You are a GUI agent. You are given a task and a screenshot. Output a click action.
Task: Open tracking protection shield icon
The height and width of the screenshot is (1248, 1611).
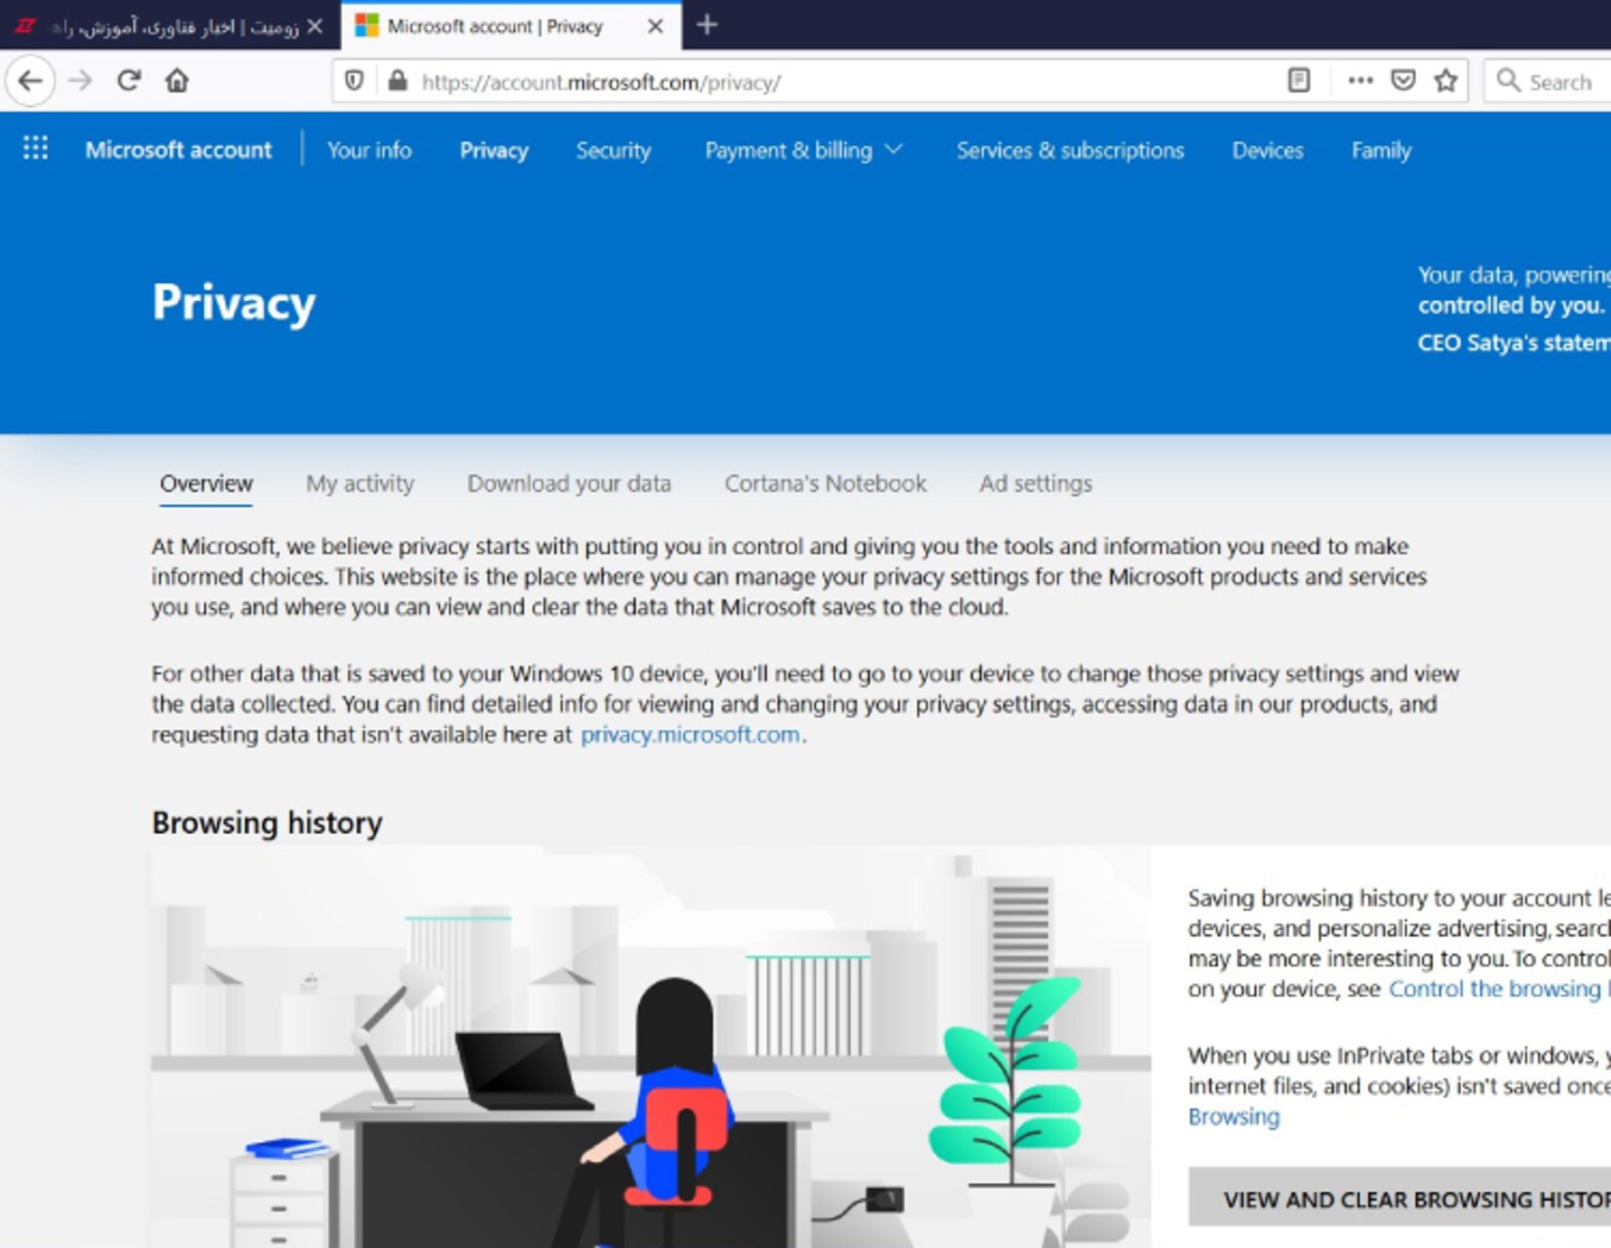354,81
